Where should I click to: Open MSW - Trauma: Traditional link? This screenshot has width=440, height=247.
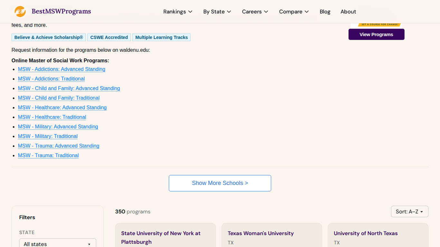(x=48, y=156)
